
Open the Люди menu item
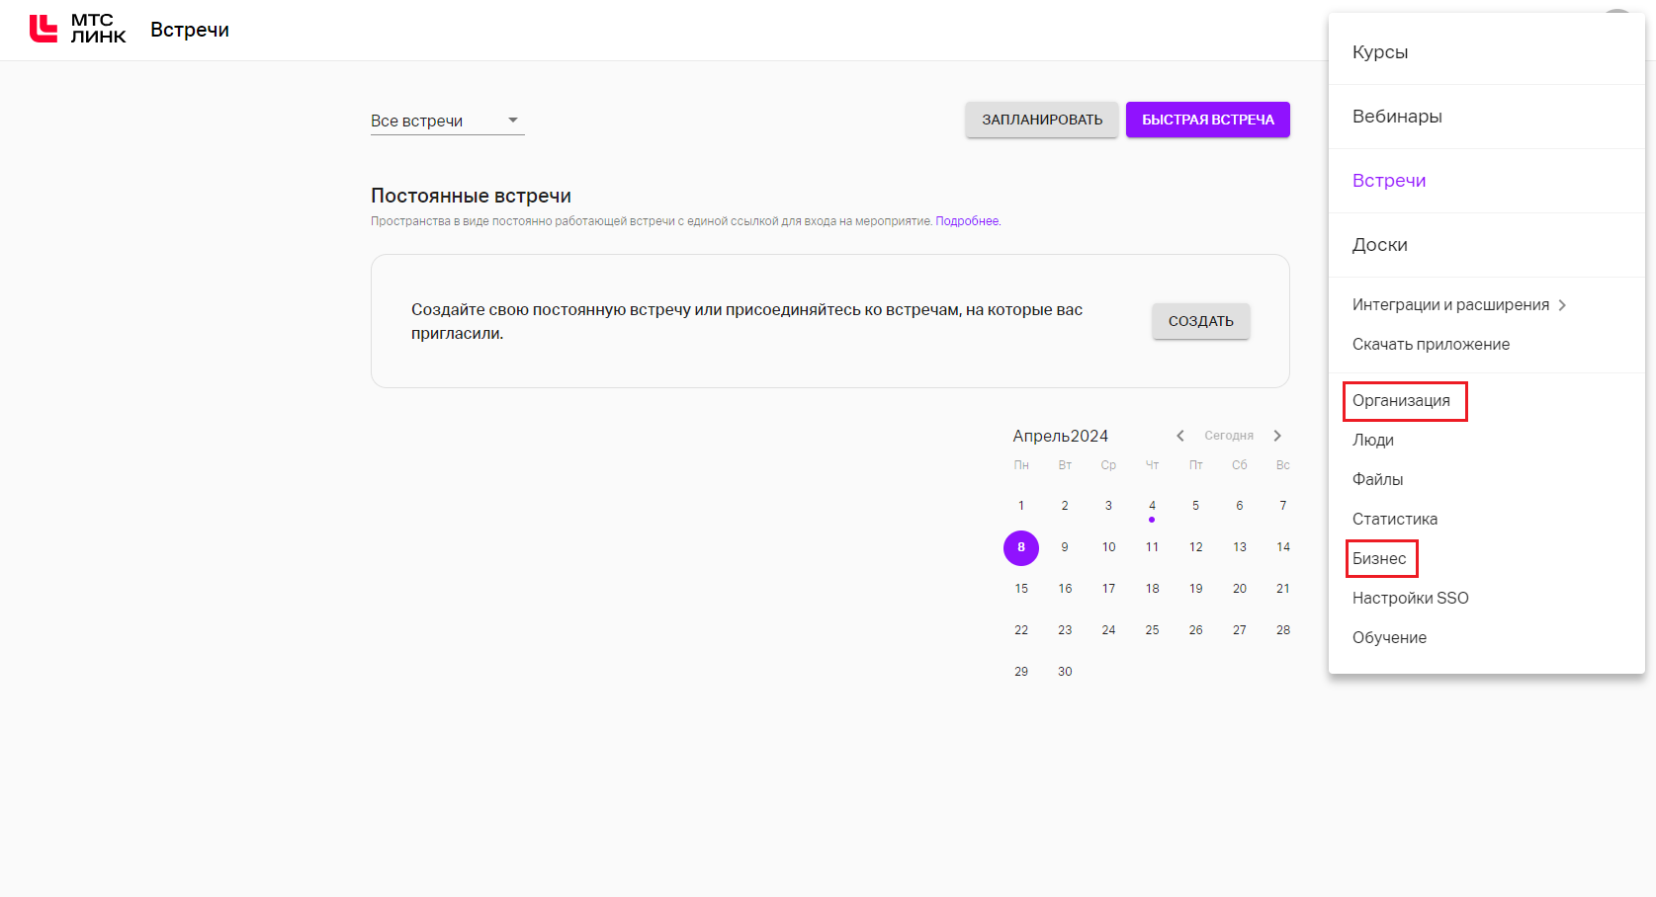(x=1373, y=440)
